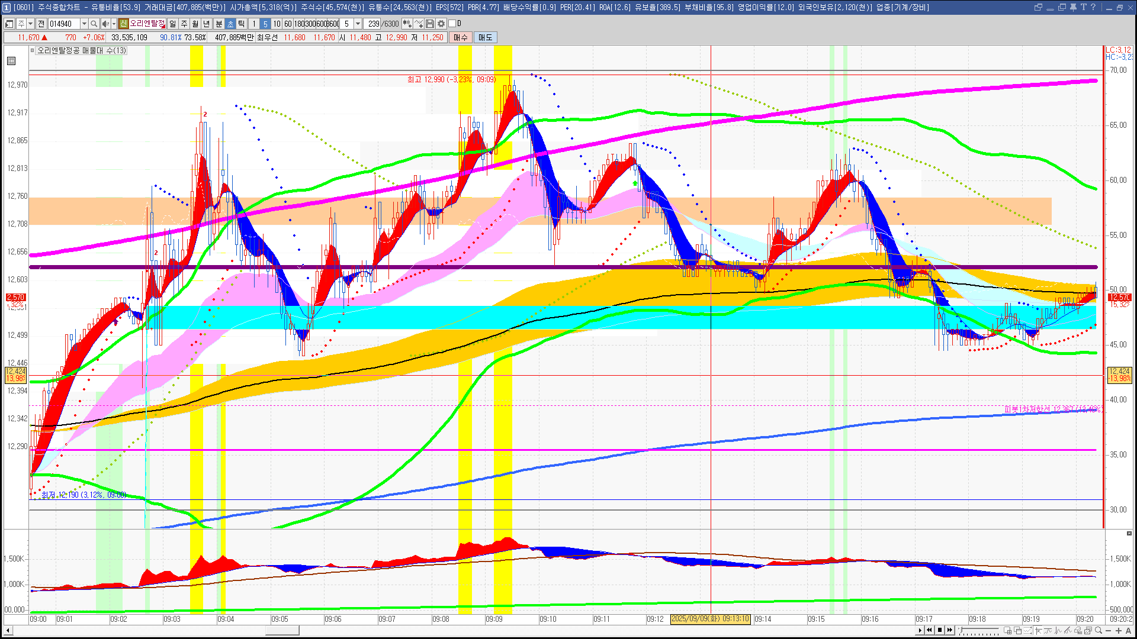1137x639 pixels.
Task: Select the 10 interval tab
Action: click(277, 24)
